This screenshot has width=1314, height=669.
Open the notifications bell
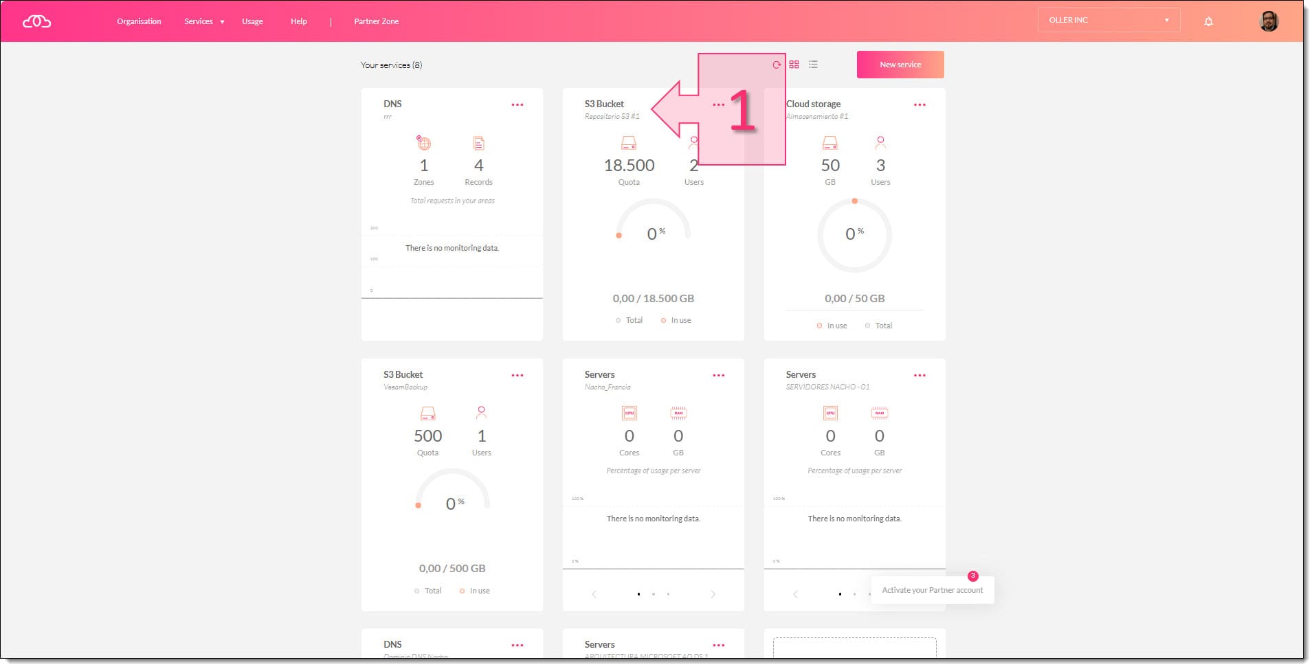click(x=1208, y=21)
